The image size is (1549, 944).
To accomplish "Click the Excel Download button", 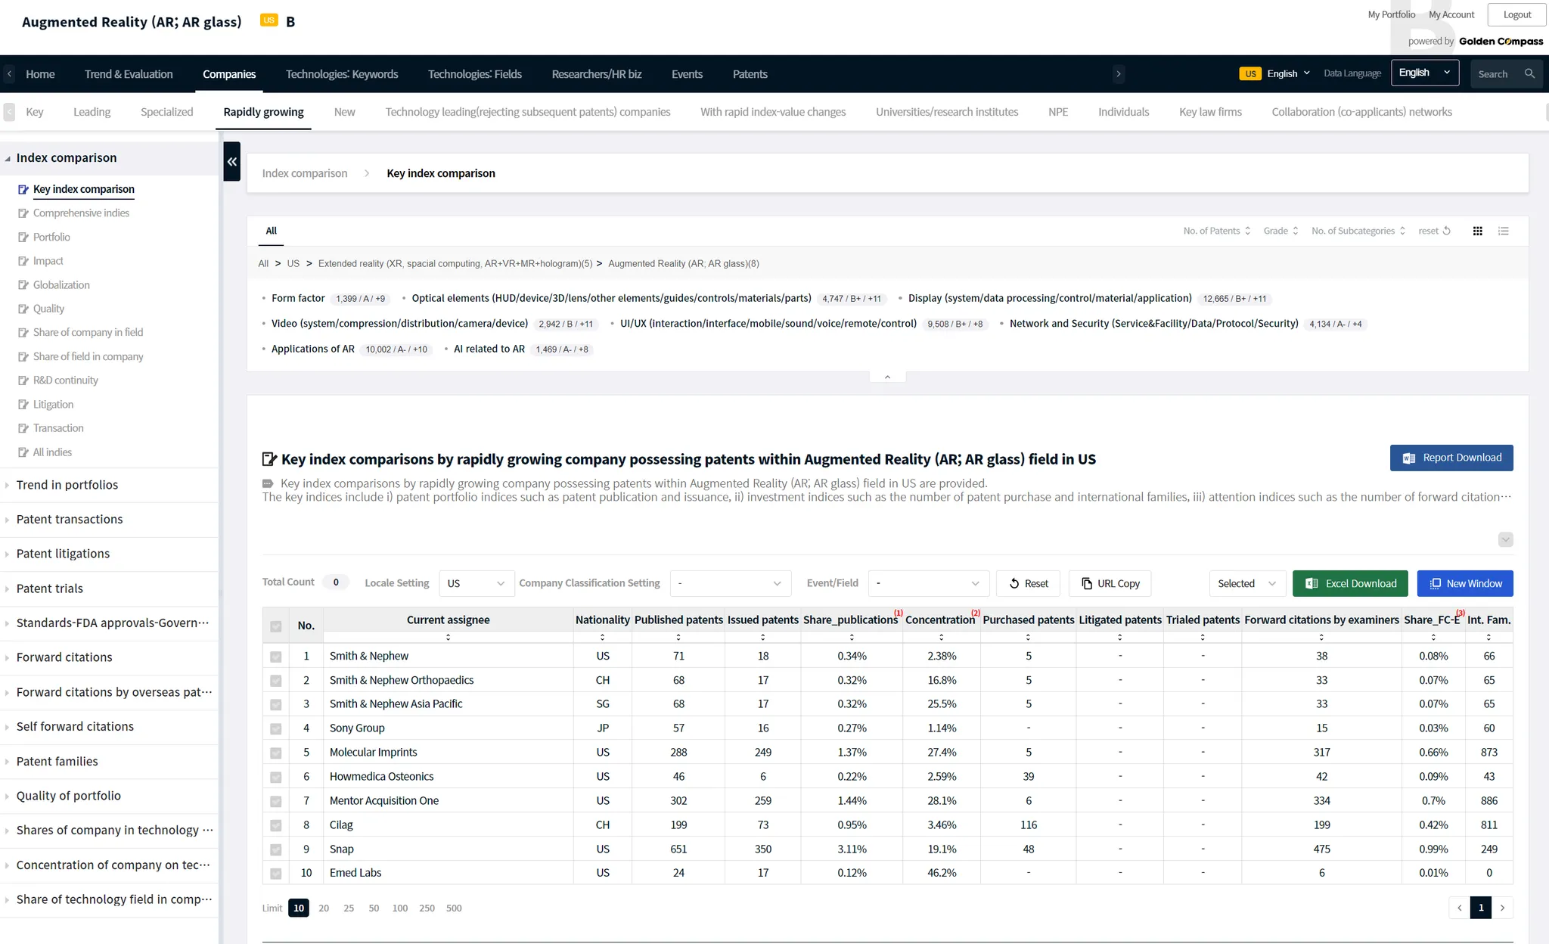I will tap(1350, 583).
